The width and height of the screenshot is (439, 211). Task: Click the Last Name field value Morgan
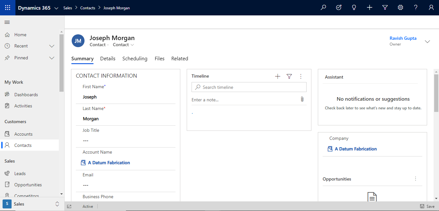point(91,119)
